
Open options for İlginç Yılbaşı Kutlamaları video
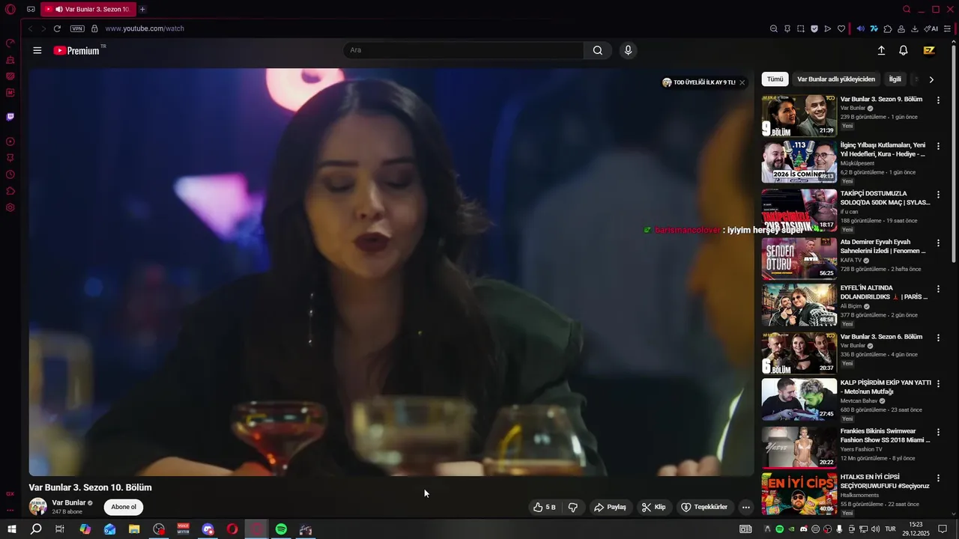[938, 147]
